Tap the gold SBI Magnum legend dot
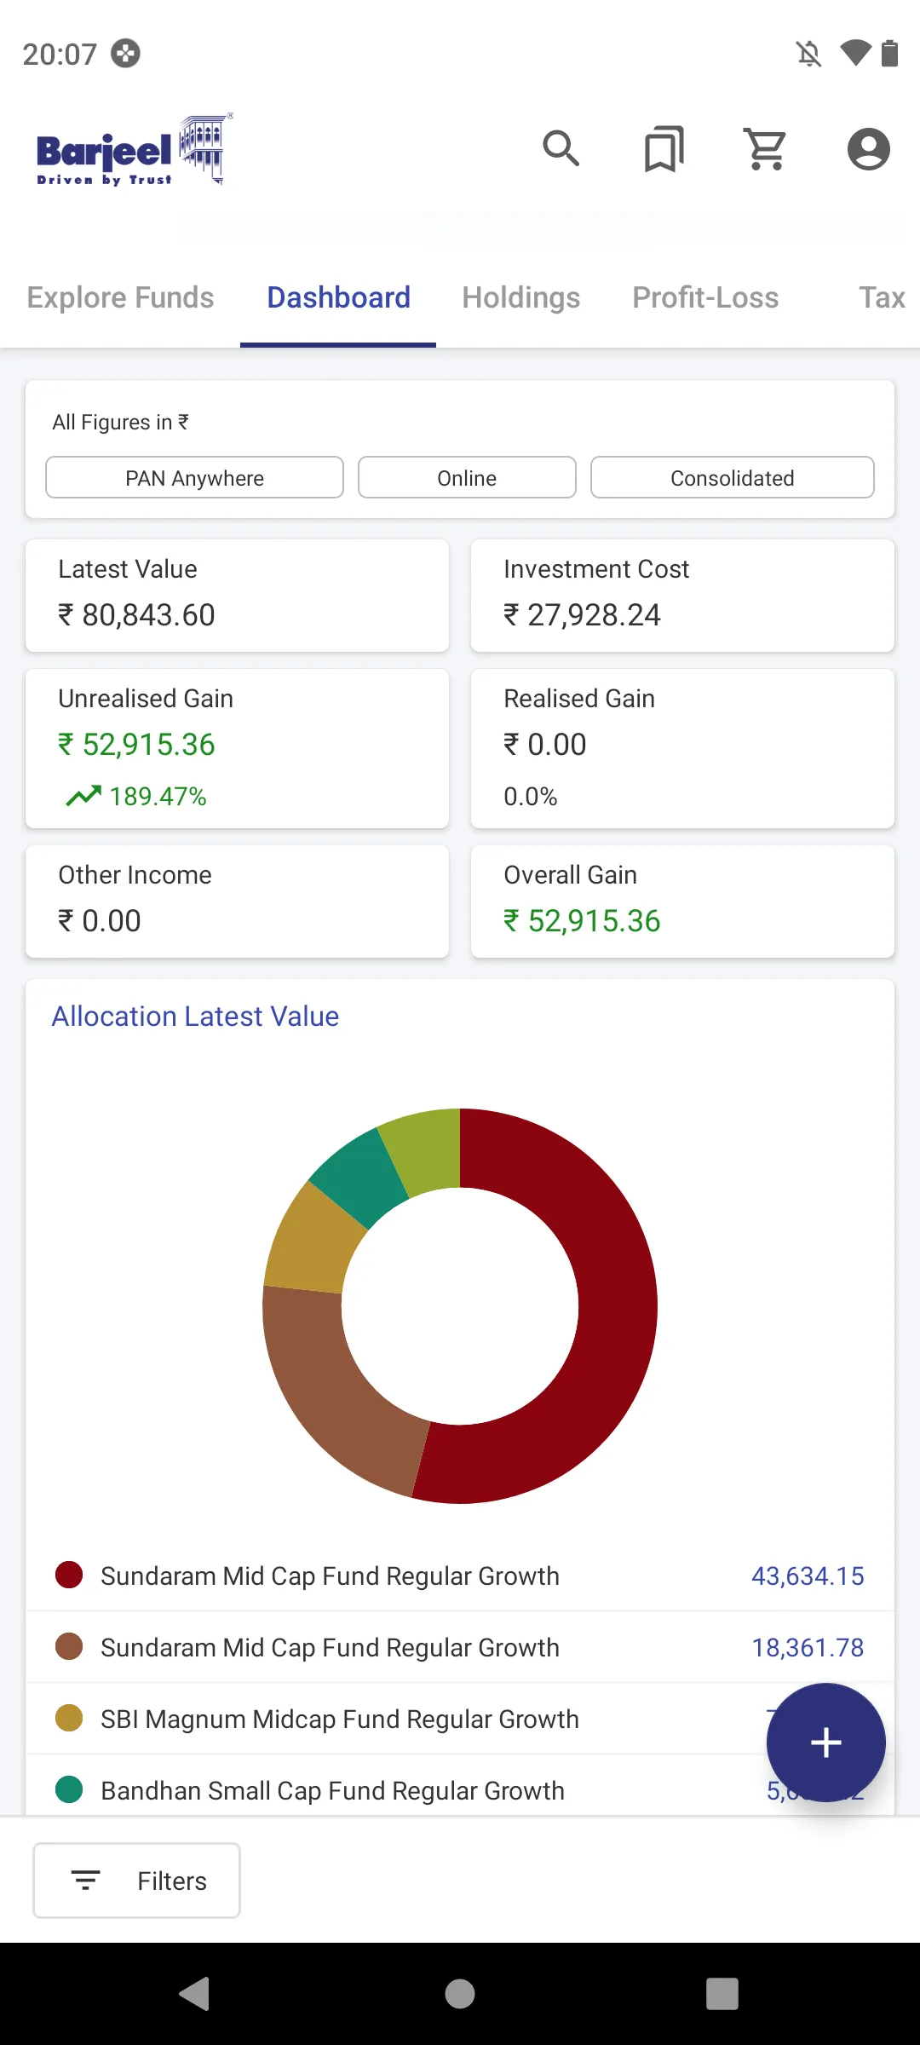 (69, 1719)
